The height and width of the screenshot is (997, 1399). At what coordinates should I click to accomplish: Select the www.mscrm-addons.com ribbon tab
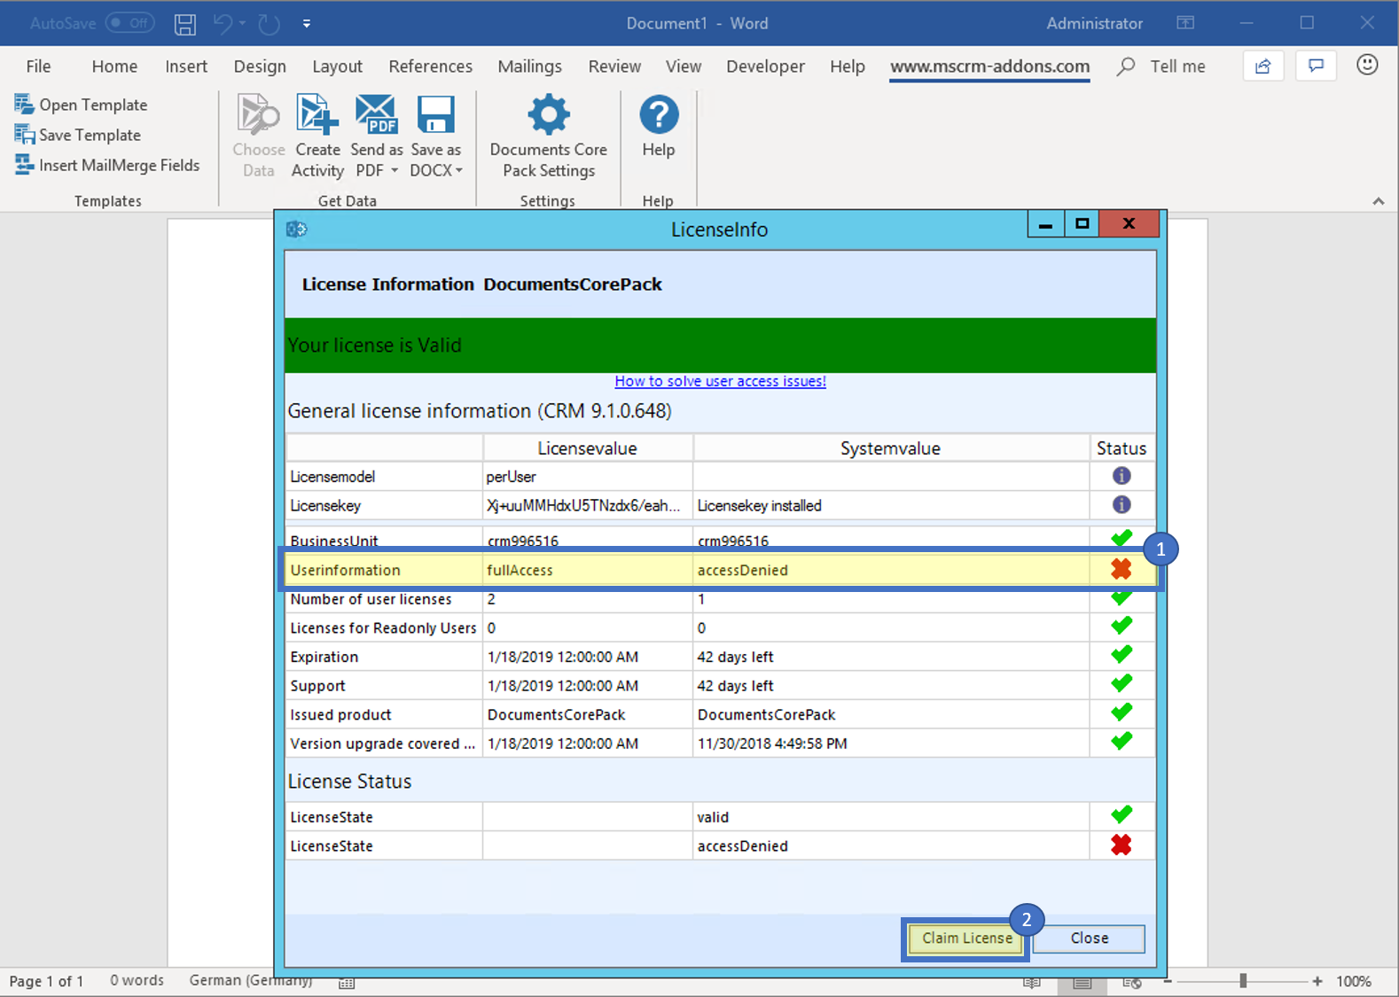(989, 66)
